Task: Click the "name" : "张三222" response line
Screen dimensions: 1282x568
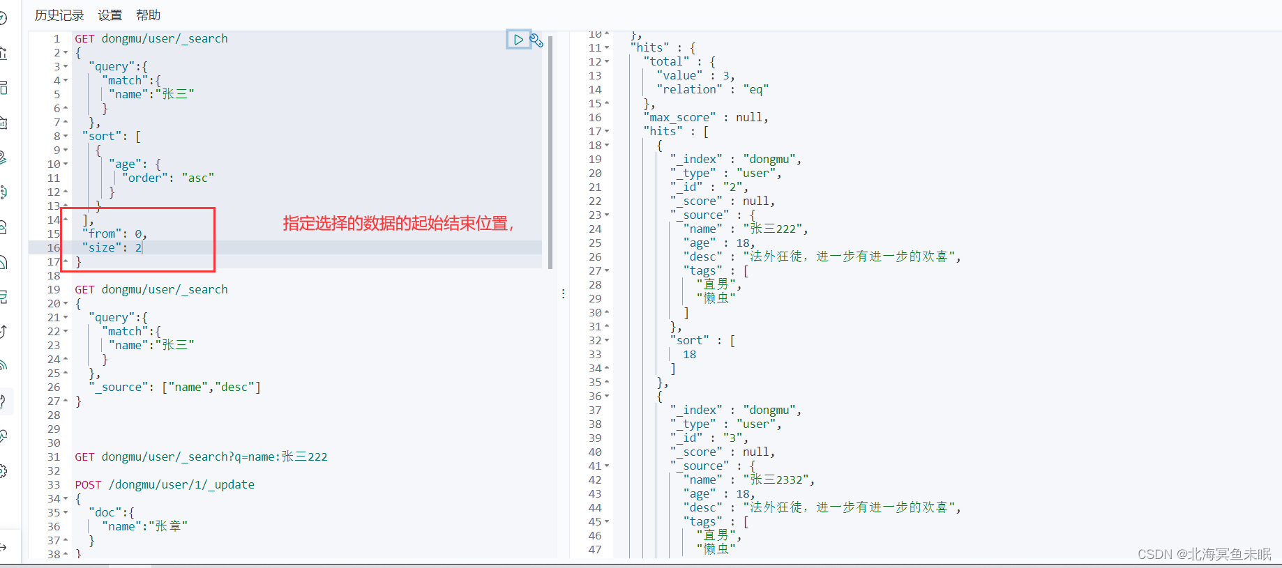Action: pyautogui.click(x=746, y=229)
